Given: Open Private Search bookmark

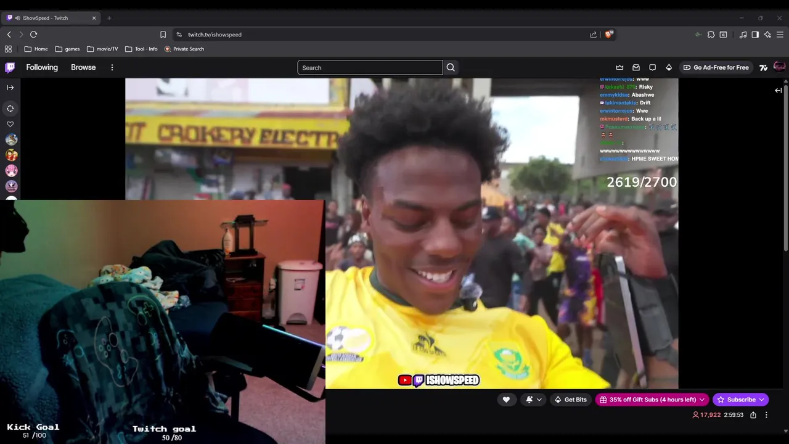Looking at the screenshot, I should coord(184,49).
